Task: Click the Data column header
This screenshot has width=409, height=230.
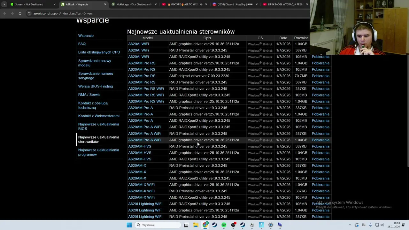Action: pyautogui.click(x=283, y=38)
